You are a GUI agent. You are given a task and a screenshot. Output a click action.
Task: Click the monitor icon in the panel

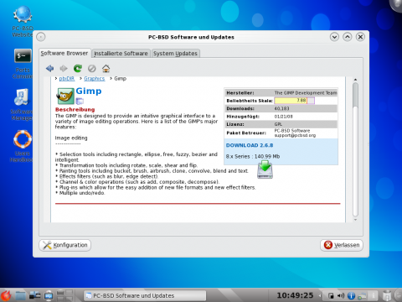49,295
